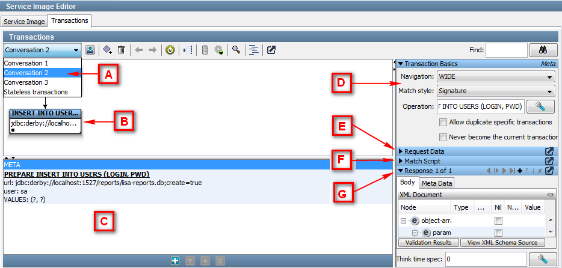Click the add transaction diamond-plus icon
Screen dimensions: 562x268
tap(107, 50)
